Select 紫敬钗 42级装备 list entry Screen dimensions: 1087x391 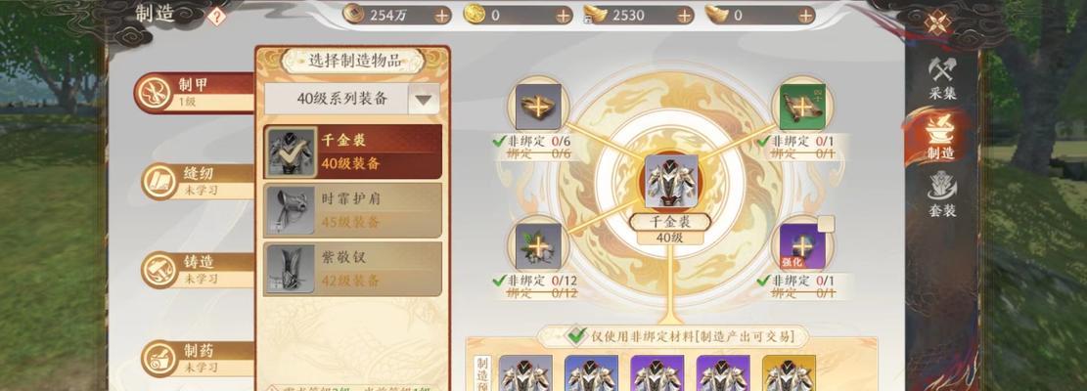coord(353,269)
